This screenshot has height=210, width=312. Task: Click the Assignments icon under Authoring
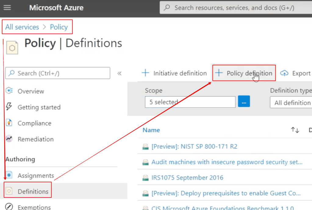(9, 176)
